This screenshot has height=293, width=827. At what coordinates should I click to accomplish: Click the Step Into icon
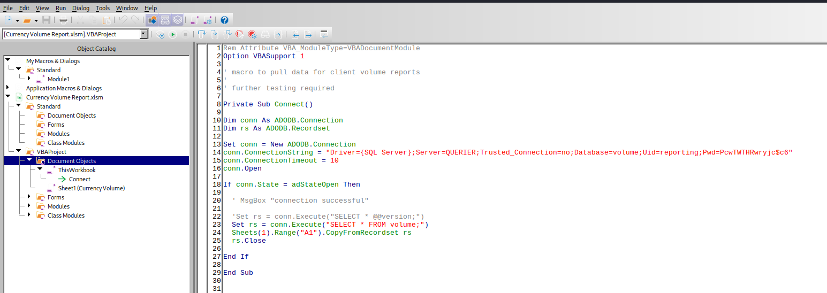pyautogui.click(x=201, y=34)
